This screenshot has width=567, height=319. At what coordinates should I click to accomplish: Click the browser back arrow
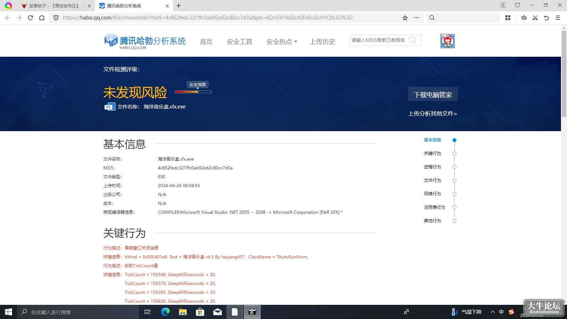click(x=8, y=18)
